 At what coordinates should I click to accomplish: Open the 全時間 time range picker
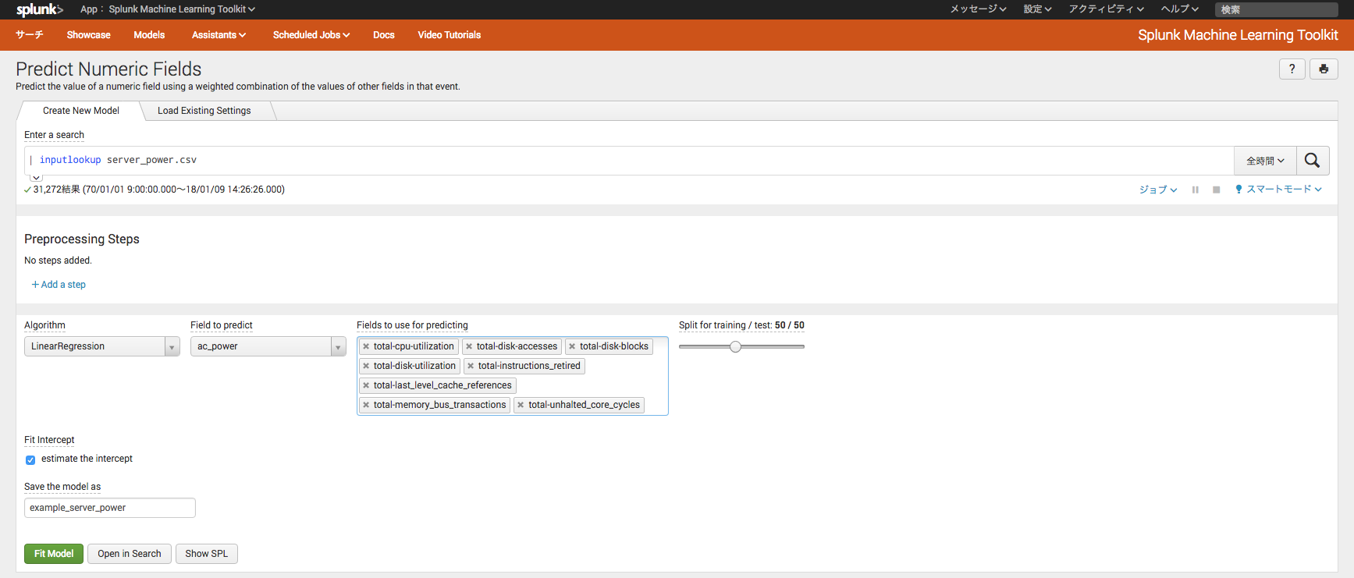coord(1265,161)
